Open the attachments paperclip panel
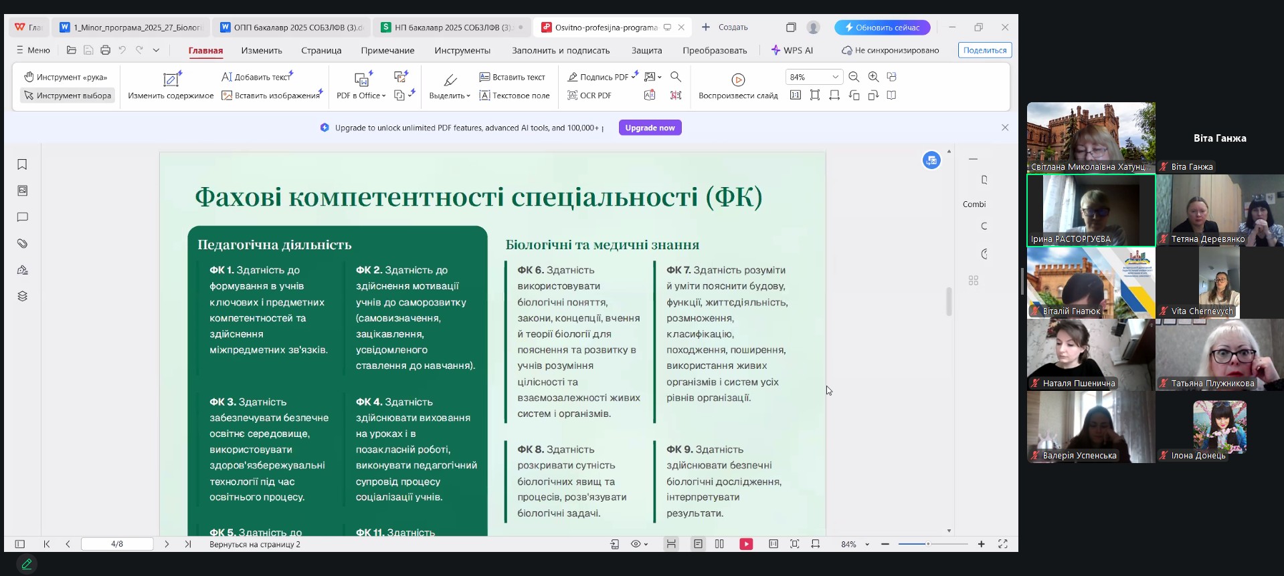This screenshot has height=576, width=1284. coord(22,244)
